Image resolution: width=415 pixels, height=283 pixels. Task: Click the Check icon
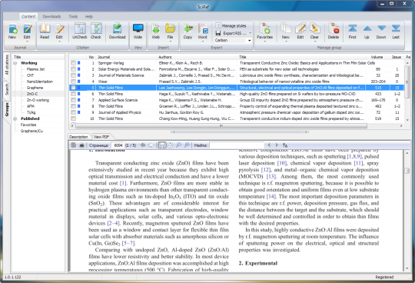[96, 28]
